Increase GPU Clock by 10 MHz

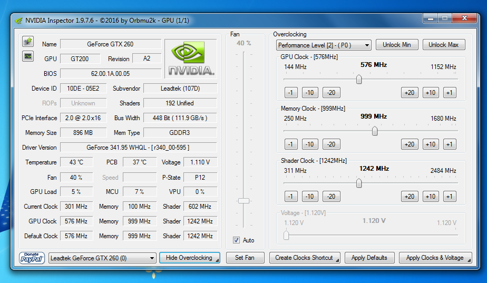point(431,93)
